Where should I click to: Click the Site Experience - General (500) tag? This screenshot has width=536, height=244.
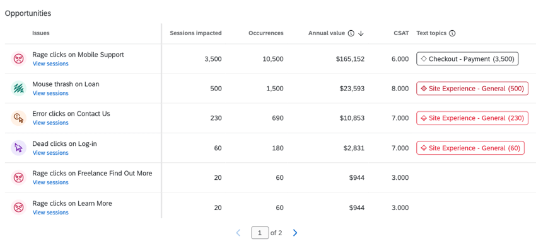472,89
